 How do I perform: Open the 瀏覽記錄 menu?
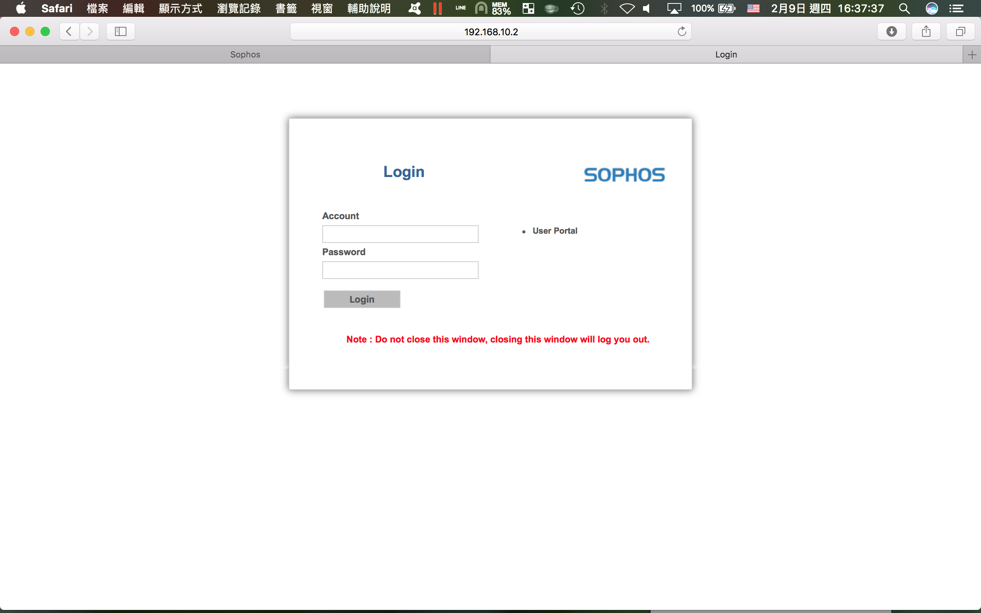239,8
